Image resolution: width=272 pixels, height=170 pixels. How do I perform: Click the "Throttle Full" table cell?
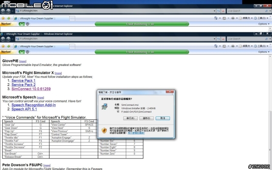pyautogui.click(x=17, y=141)
